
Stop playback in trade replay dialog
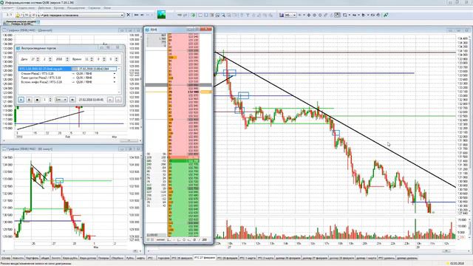tap(37, 100)
